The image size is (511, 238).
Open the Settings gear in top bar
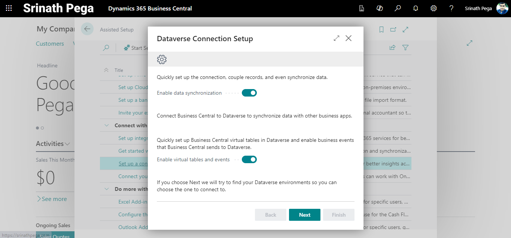point(434,8)
